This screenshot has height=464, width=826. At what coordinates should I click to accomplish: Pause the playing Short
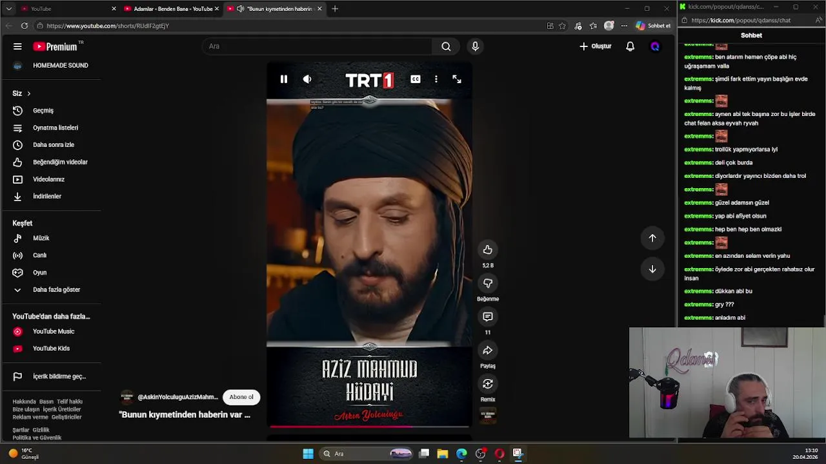tap(284, 79)
